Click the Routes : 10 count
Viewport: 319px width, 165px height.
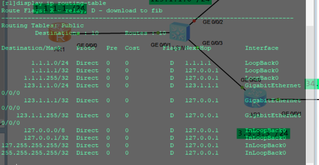pyautogui.click(x=145, y=33)
